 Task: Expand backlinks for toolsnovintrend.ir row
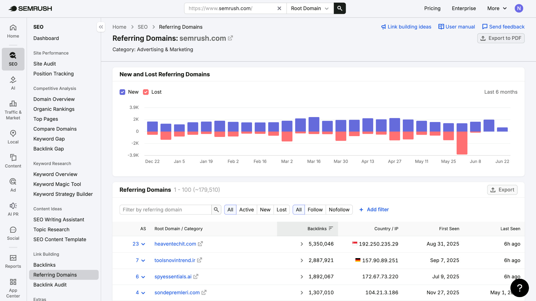pyautogui.click(x=302, y=260)
